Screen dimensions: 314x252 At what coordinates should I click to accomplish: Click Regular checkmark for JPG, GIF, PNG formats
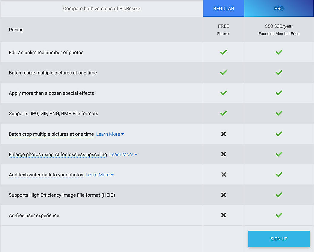pyautogui.click(x=223, y=113)
